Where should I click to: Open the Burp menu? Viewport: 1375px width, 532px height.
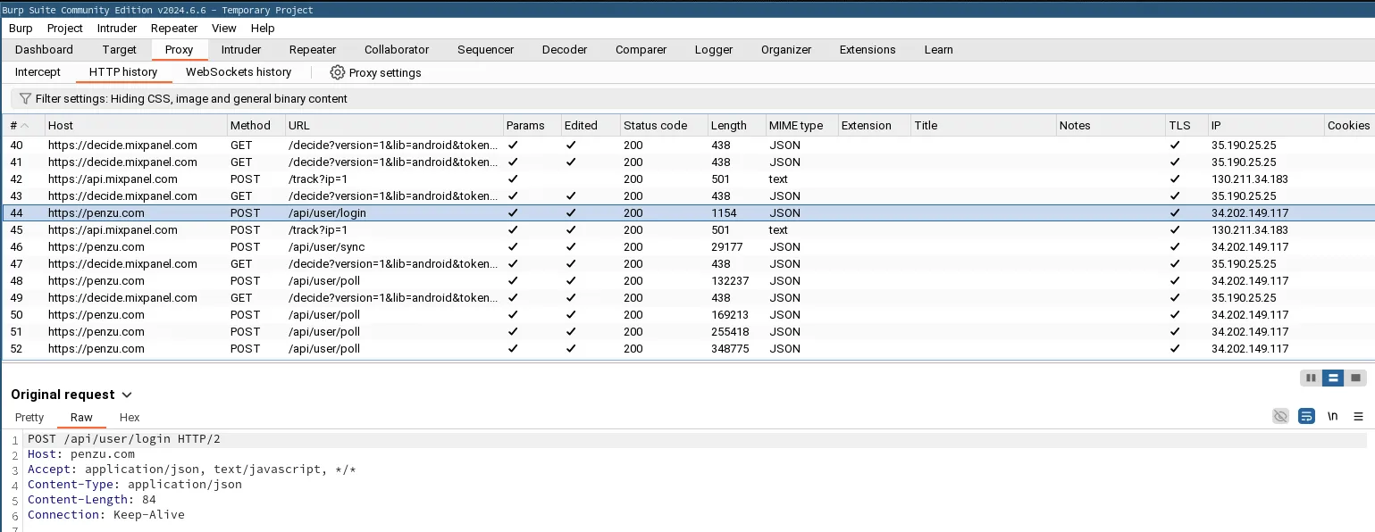[21, 29]
